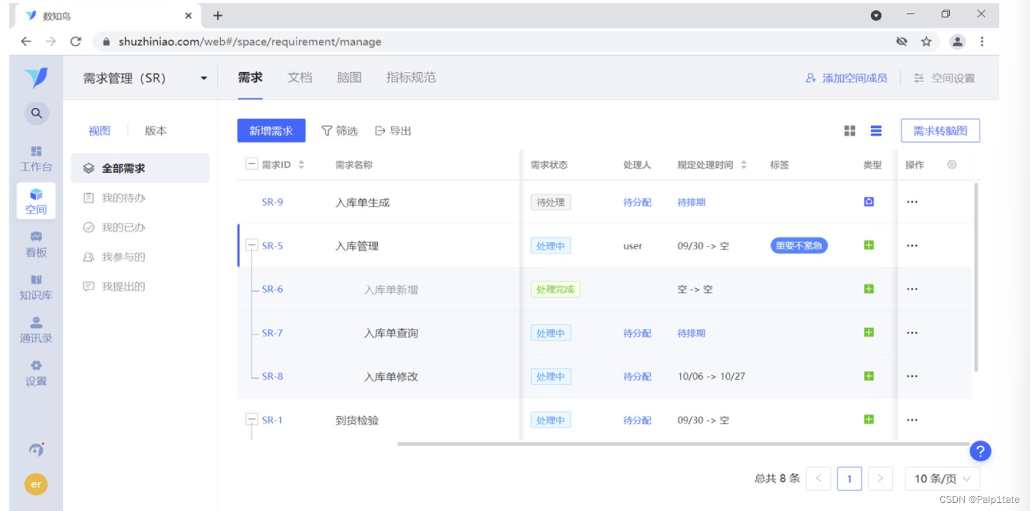Click the 新增需求 button
1030x511 pixels.
tap(271, 130)
